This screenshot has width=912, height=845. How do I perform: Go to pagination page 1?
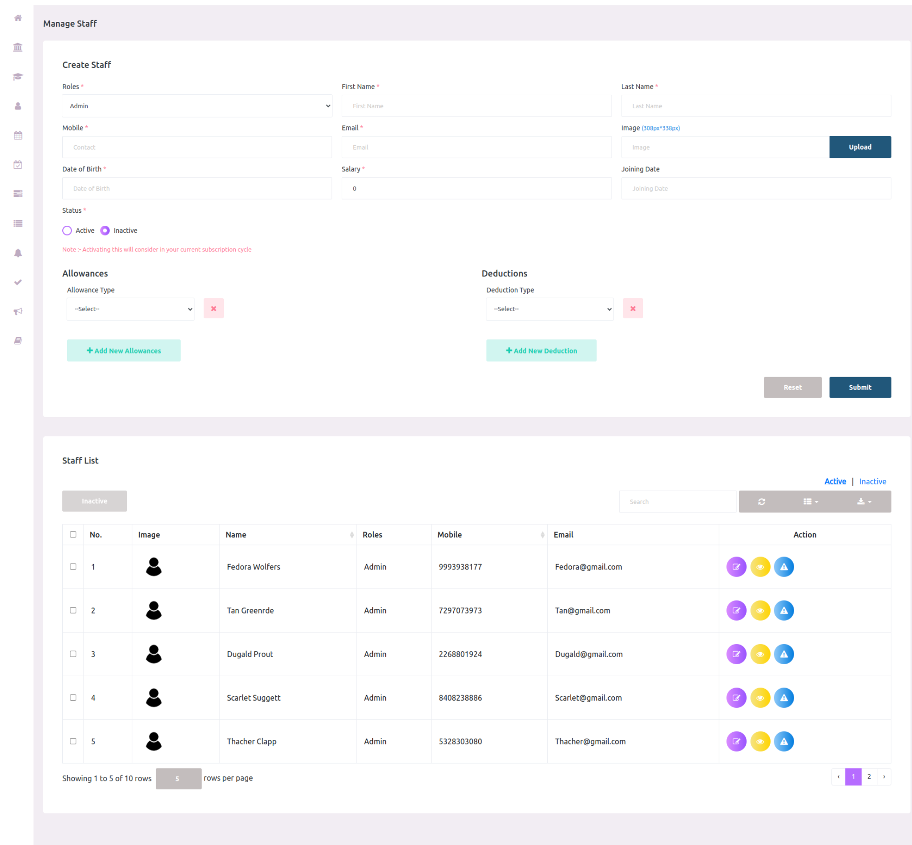point(853,777)
